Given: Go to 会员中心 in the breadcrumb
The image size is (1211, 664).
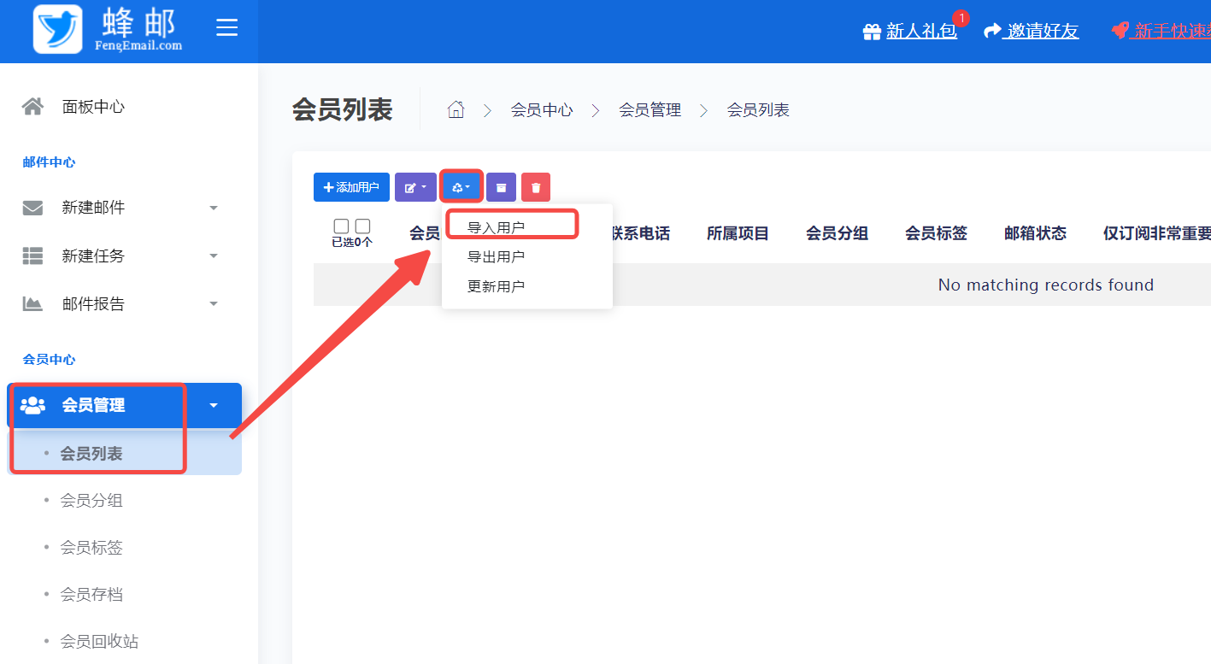Looking at the screenshot, I should coord(542,109).
